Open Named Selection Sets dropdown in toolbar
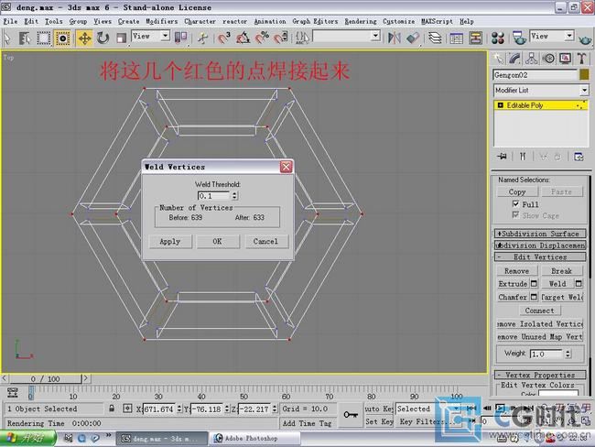This screenshot has width=595, height=447. click(x=346, y=36)
